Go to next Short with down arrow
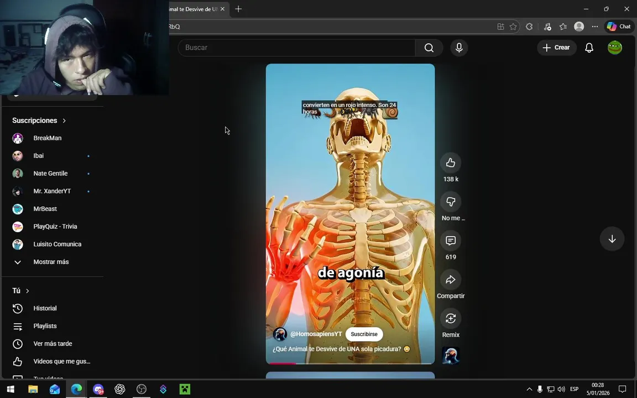Image resolution: width=637 pixels, height=398 pixels. coord(612,239)
